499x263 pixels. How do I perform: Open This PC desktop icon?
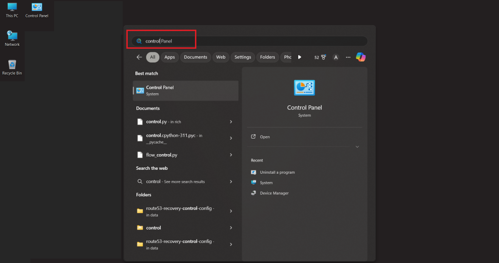12,10
